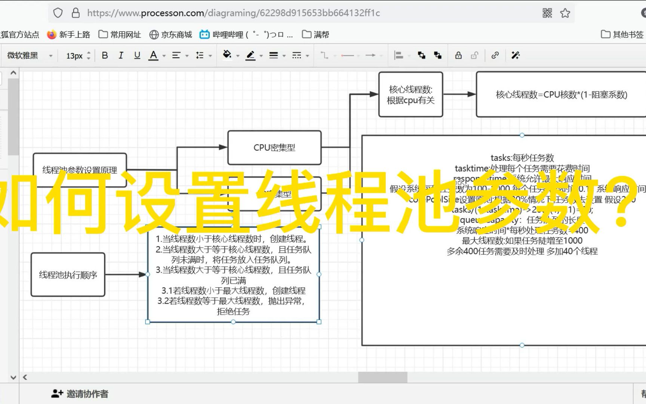The width and height of the screenshot is (646, 404).
Task: Click the line style dashed icon
Action: (297, 55)
